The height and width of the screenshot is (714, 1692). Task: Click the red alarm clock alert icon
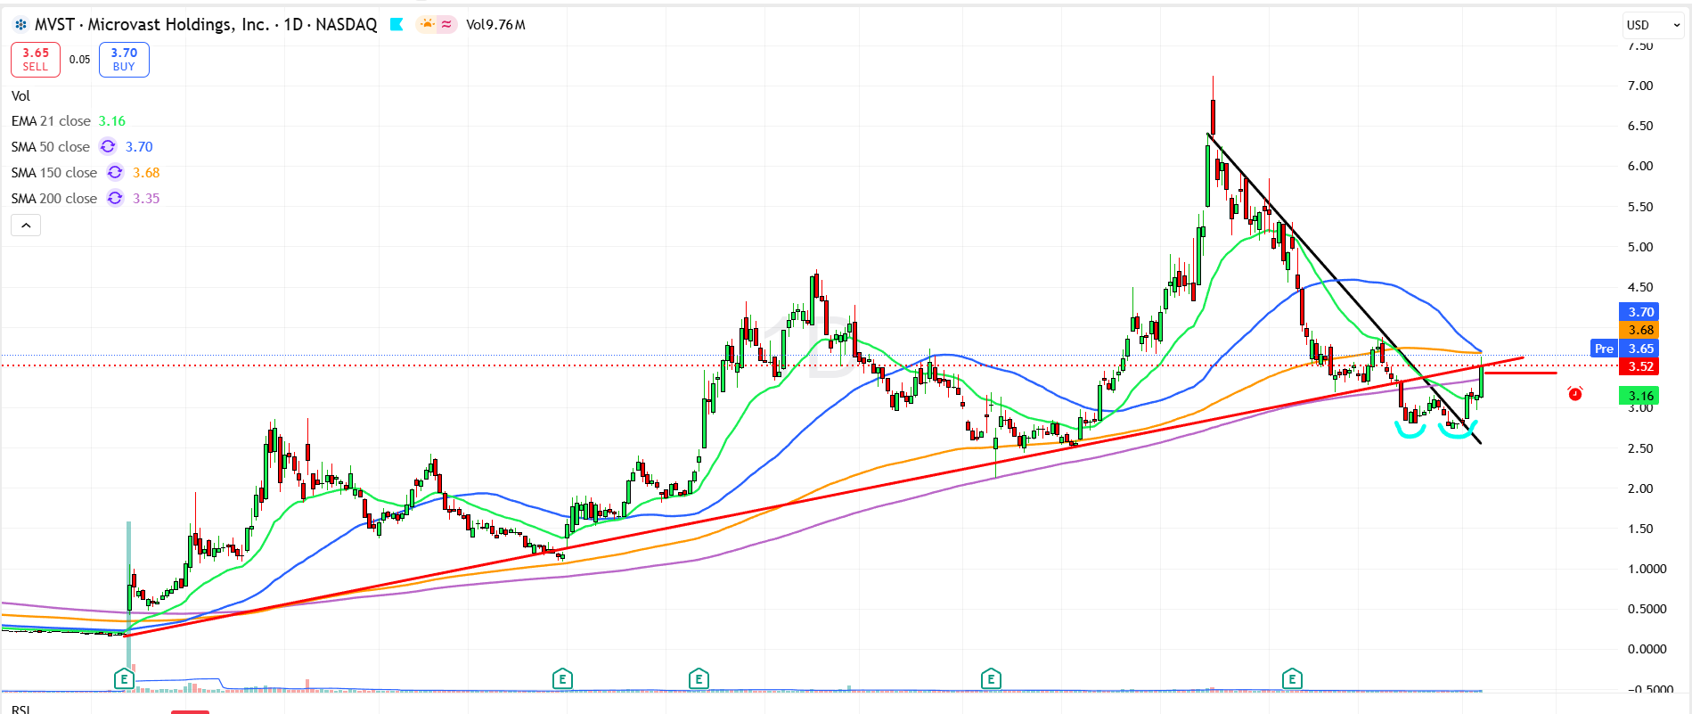tap(1575, 393)
